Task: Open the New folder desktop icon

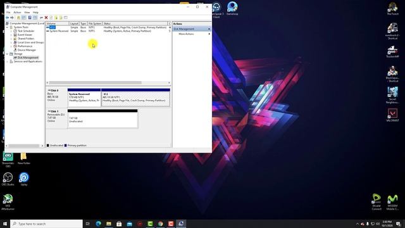Action: (x=24, y=158)
